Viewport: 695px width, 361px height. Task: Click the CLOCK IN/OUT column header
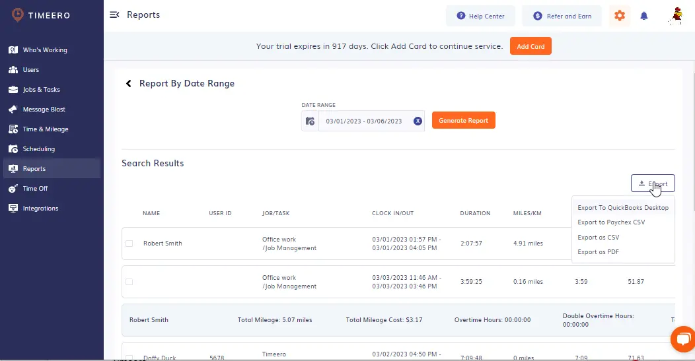[392, 213]
